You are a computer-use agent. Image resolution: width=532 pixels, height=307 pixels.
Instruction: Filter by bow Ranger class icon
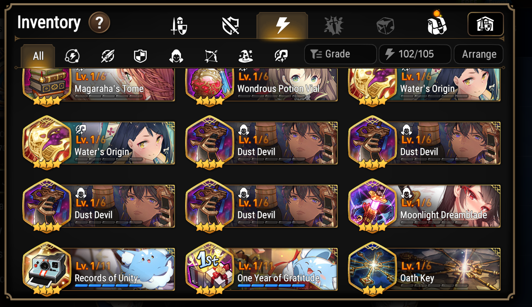pos(211,56)
